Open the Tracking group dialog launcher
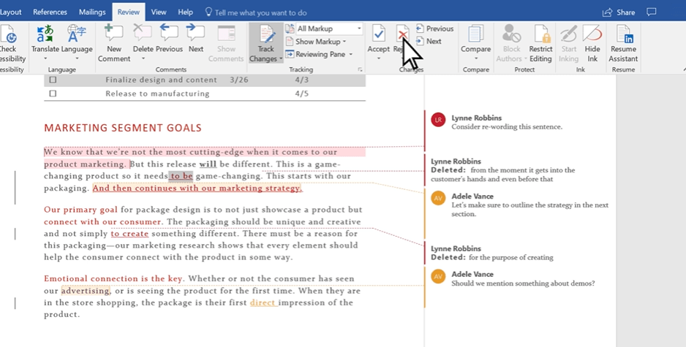686x347 pixels. [360, 69]
